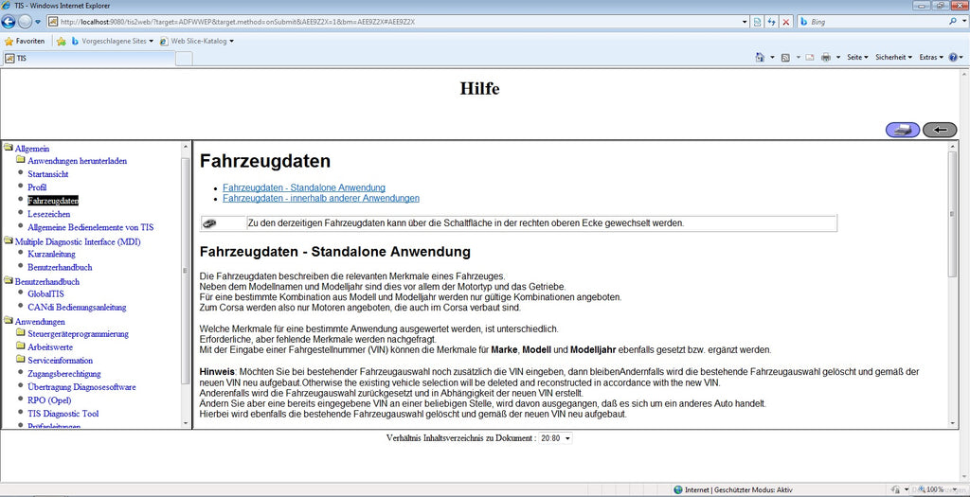Select Benutzerhandbuch entry under MDI

click(60, 268)
